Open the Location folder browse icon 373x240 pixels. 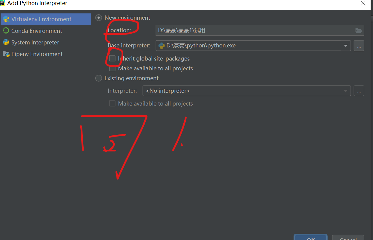[359, 30]
